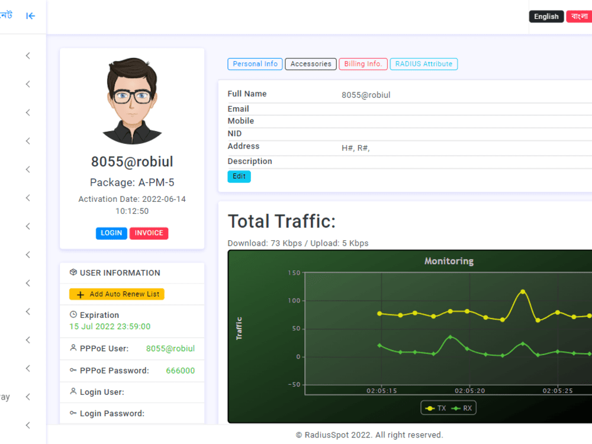This screenshot has width=592, height=444.
Task: Switch to the Accessories tab
Action: tap(311, 64)
